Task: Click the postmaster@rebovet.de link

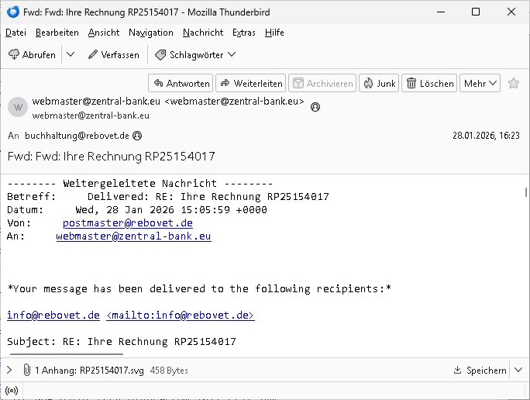Action: tap(127, 223)
